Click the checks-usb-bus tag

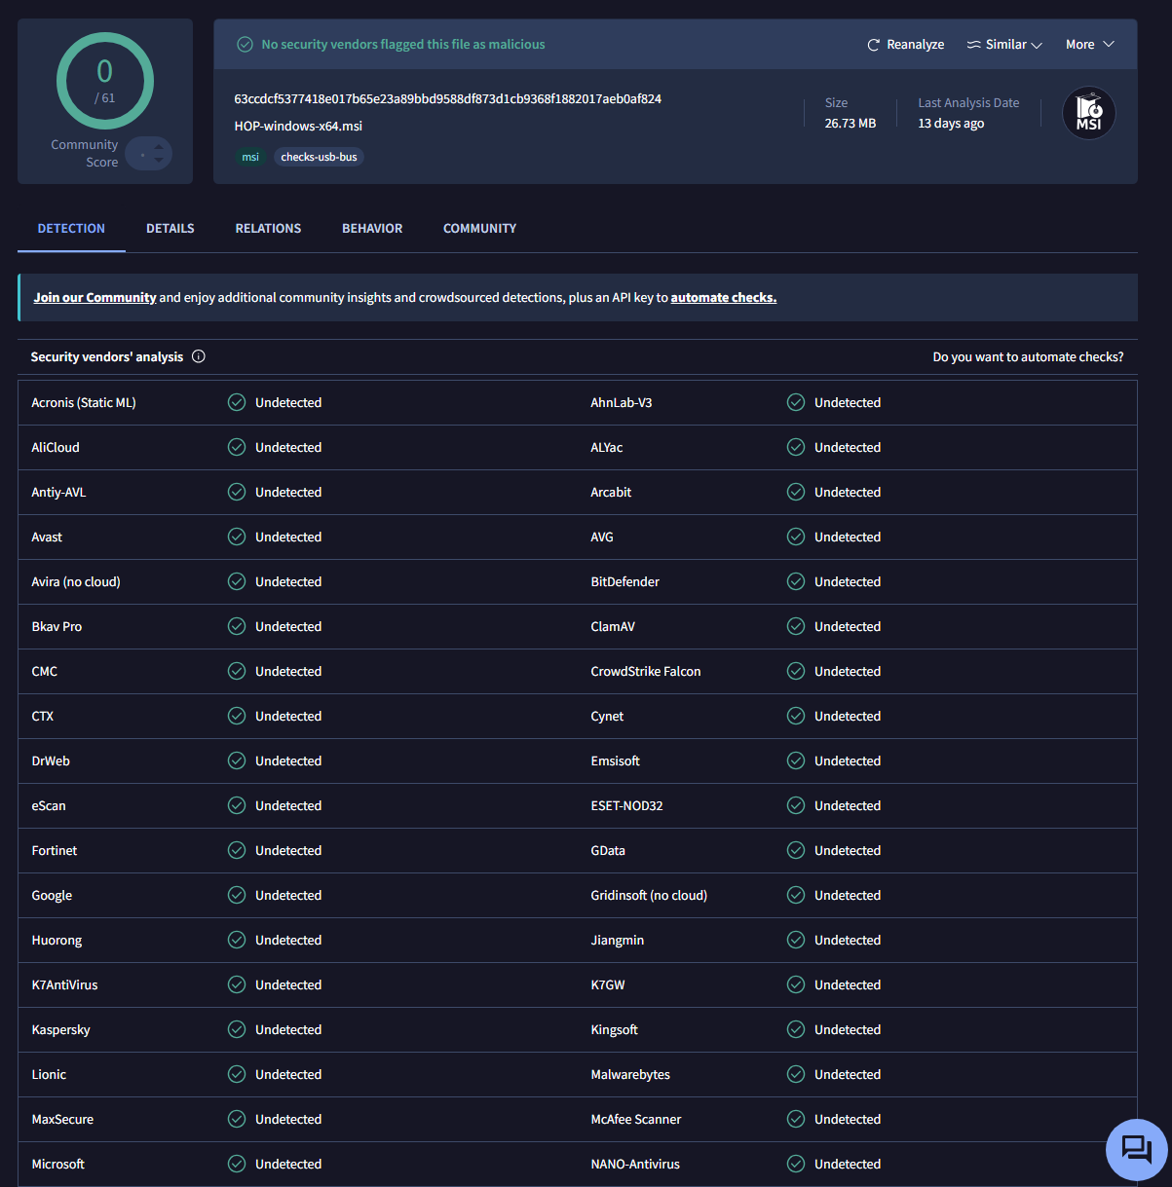tap(319, 157)
